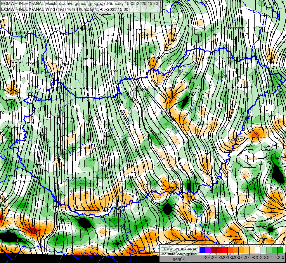Click the white legend swatch
The height and width of the screenshot is (263, 286).
tap(258, 250)
